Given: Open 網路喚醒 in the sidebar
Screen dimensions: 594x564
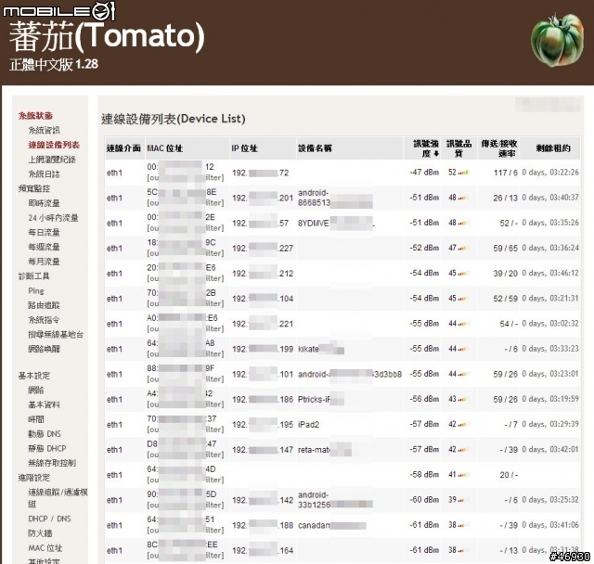Looking at the screenshot, I should (x=44, y=349).
